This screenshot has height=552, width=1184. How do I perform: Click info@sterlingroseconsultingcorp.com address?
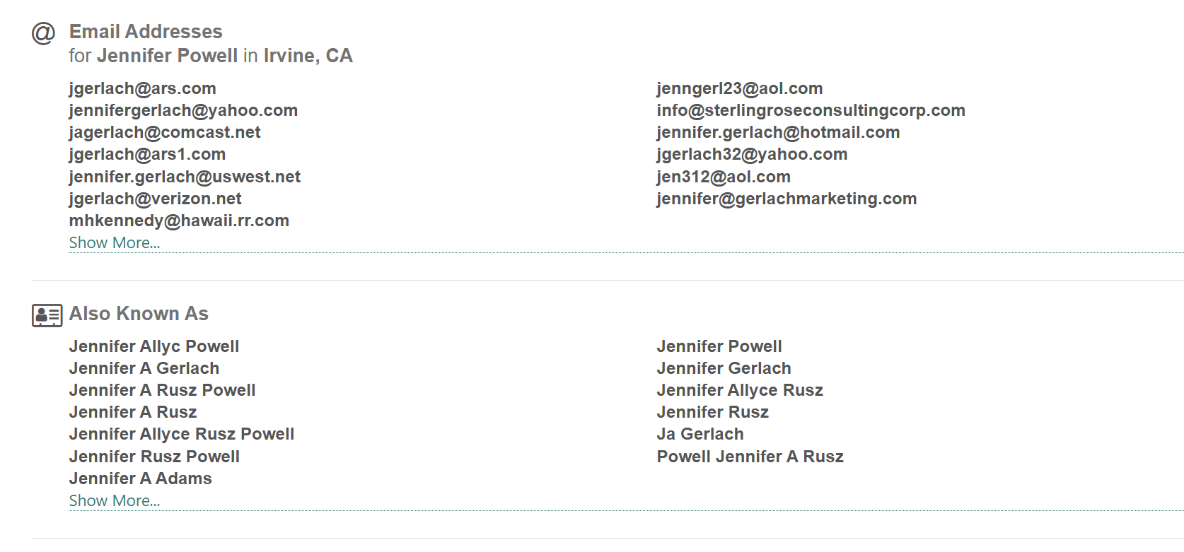pos(811,111)
